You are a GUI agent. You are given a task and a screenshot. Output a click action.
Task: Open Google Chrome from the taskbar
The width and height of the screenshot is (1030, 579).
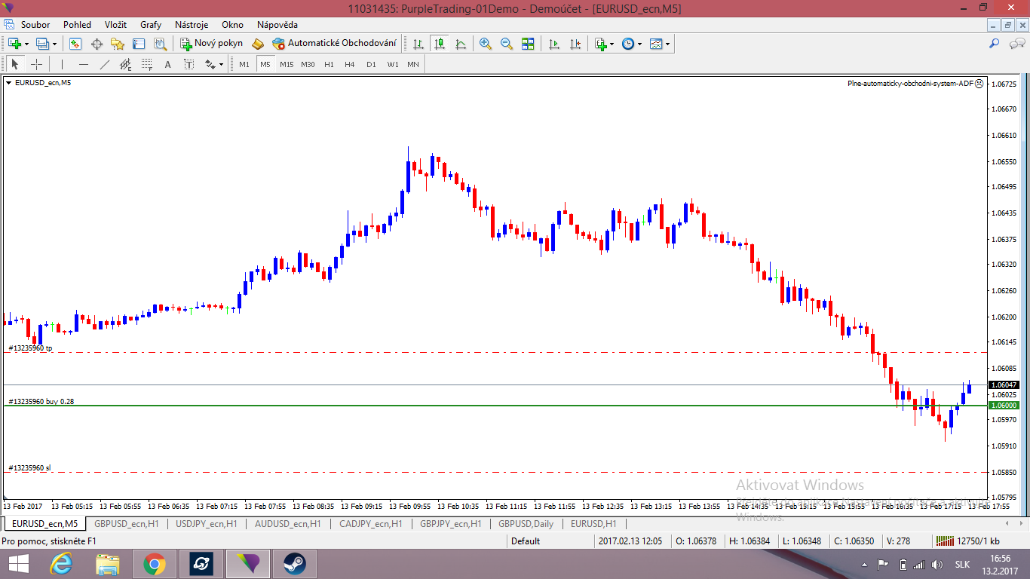pyautogui.click(x=155, y=563)
